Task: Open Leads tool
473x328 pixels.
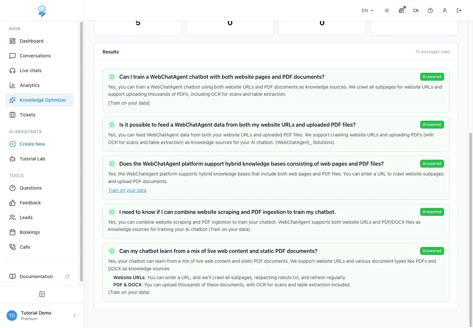Action: pyautogui.click(x=39, y=217)
